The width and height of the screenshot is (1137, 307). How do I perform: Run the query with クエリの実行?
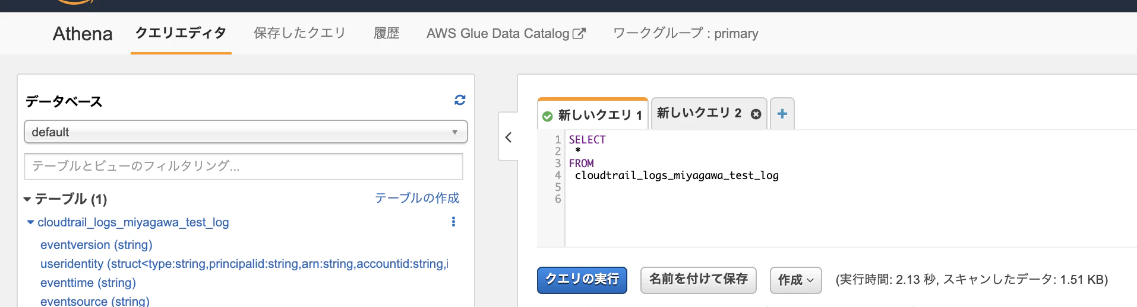coord(582,280)
